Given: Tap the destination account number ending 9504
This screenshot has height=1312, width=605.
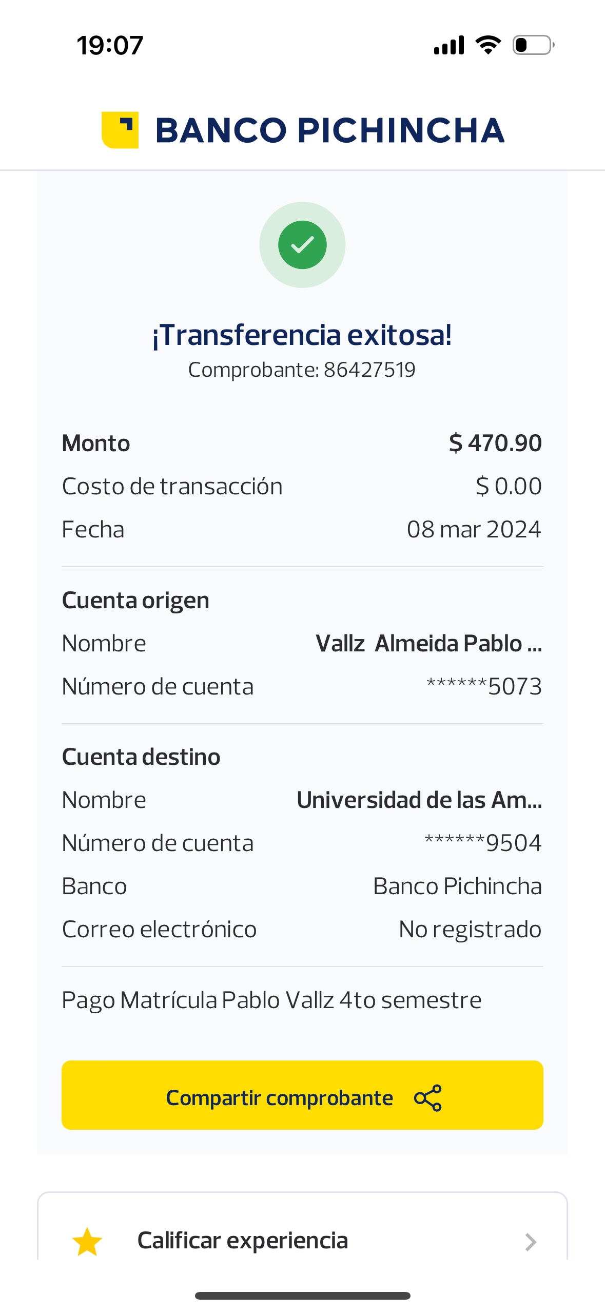Looking at the screenshot, I should click(x=482, y=843).
